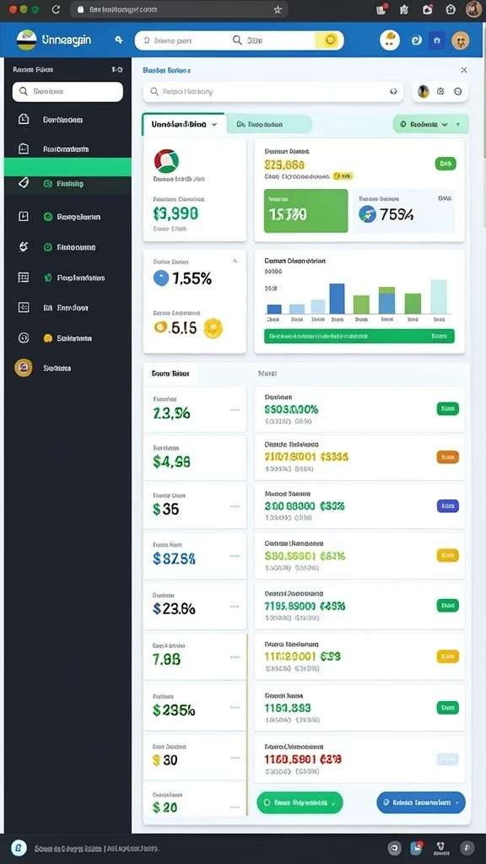Click the browser reload icon

[x=56, y=9]
